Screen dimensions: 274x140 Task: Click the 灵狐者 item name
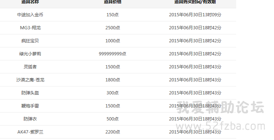30,67
